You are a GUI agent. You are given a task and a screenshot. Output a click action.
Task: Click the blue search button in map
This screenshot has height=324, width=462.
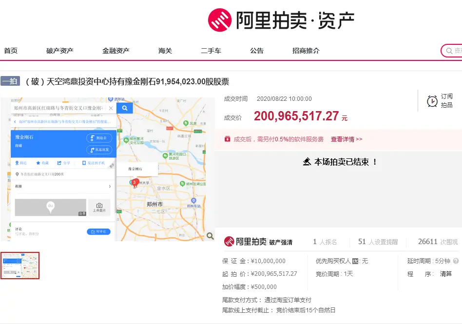[124, 108]
